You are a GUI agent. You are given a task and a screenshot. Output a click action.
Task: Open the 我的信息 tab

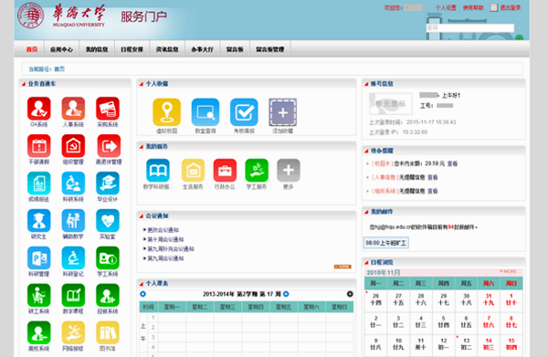[97, 49]
